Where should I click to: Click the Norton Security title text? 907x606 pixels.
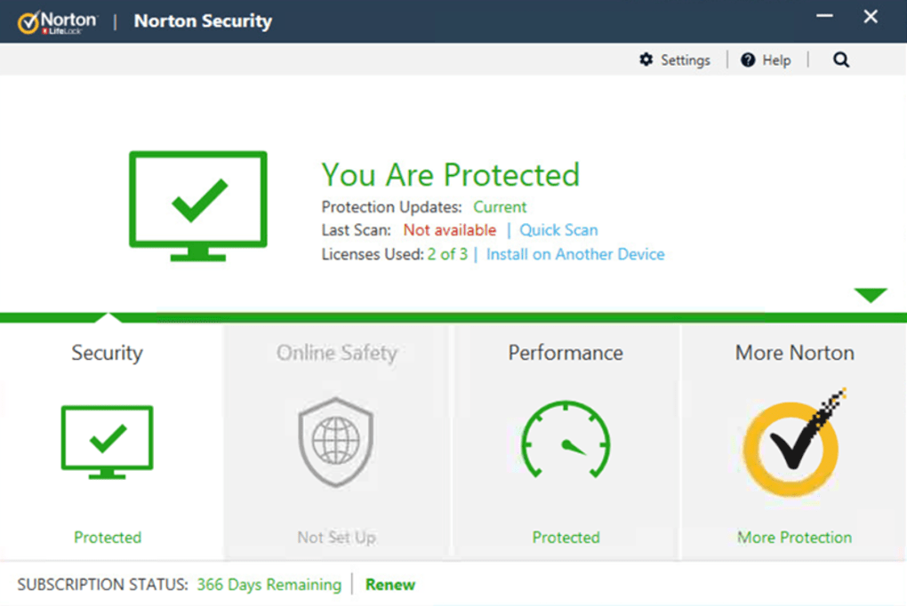point(203,20)
